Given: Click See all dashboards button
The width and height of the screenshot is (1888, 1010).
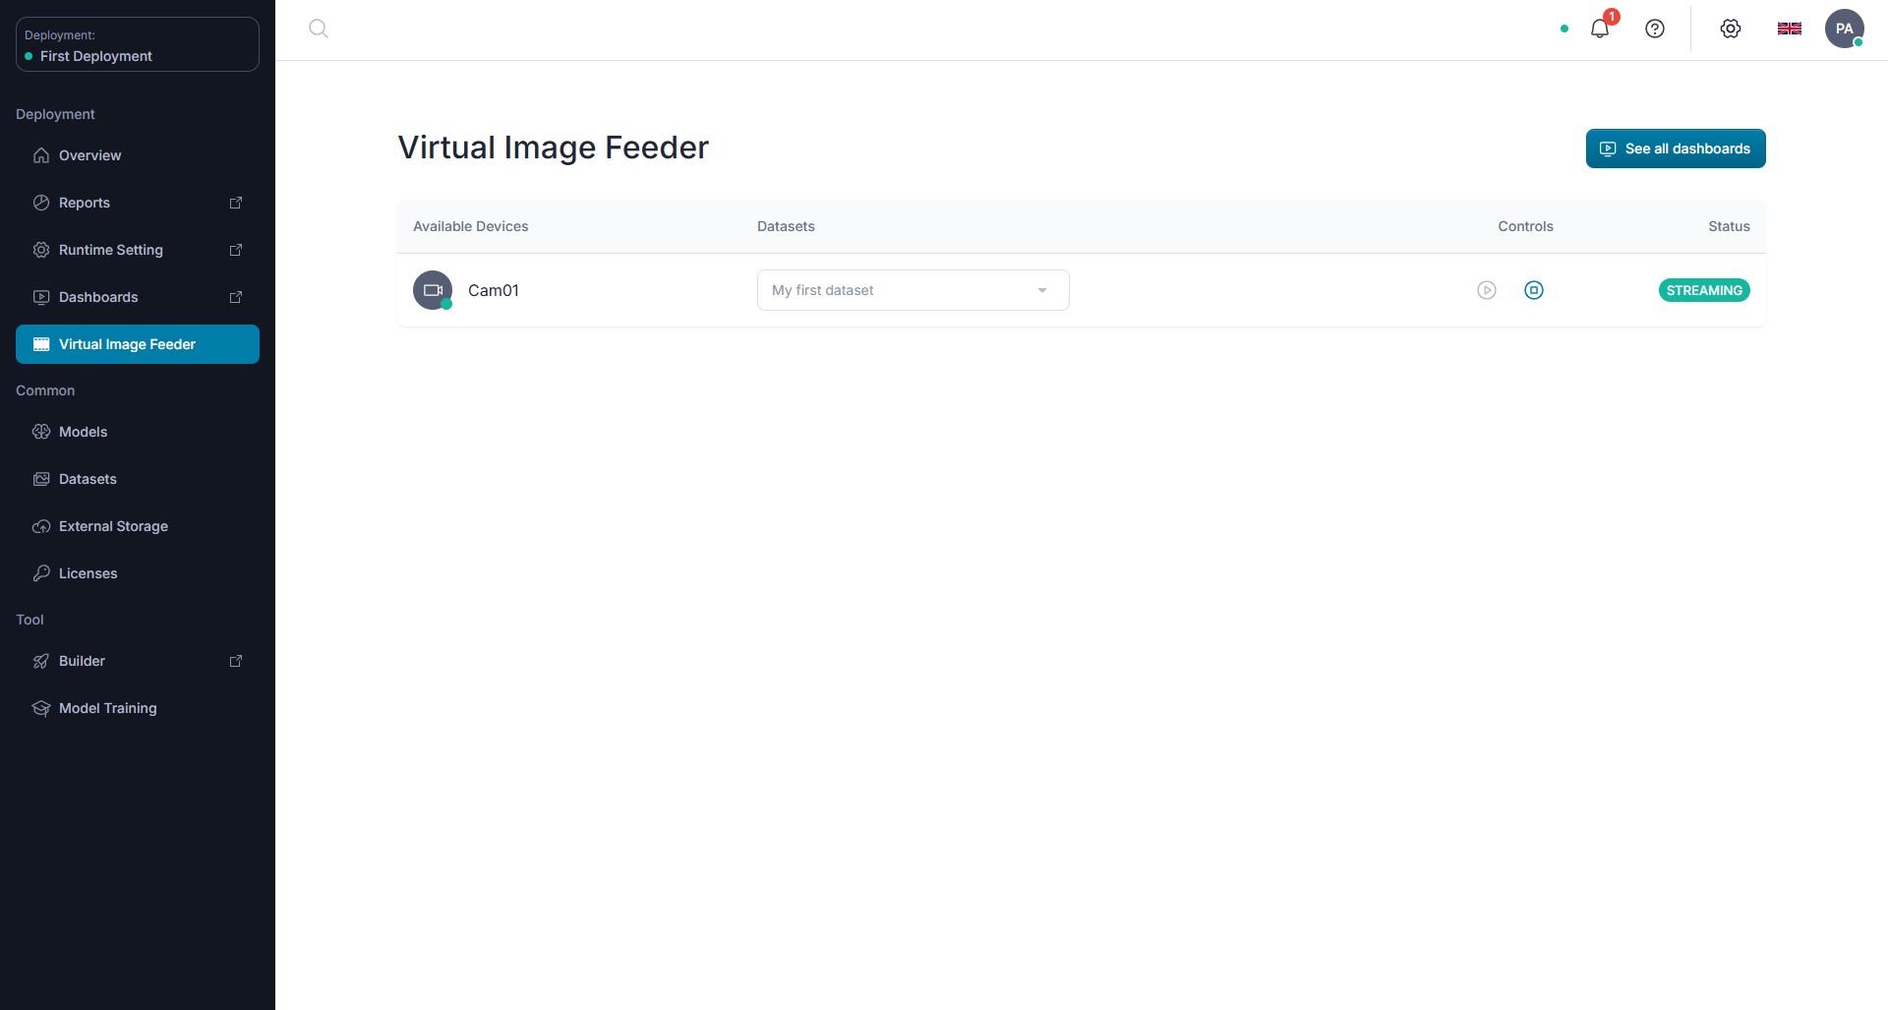Looking at the screenshot, I should pos(1676,149).
